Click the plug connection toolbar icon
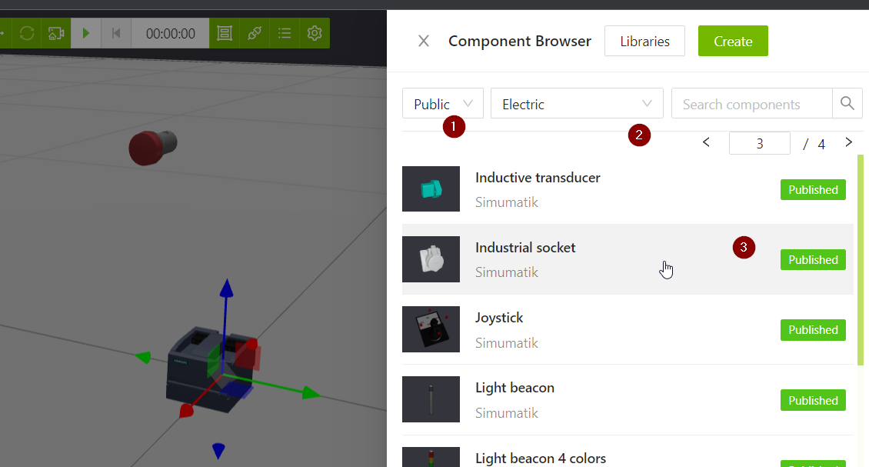The height and width of the screenshot is (467, 869). pyautogui.click(x=255, y=33)
